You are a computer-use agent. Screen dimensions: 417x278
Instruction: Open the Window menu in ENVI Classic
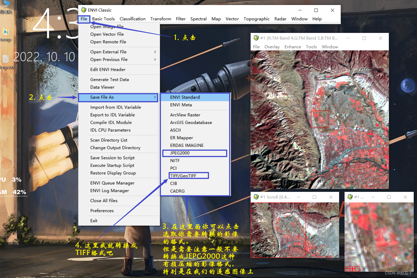pyautogui.click(x=299, y=19)
